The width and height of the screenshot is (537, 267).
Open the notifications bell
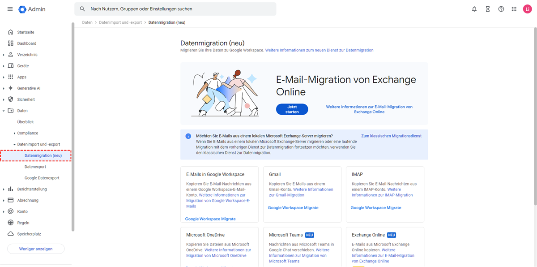click(474, 9)
